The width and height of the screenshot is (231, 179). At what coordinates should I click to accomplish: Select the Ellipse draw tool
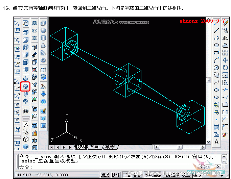(x=216, y=90)
